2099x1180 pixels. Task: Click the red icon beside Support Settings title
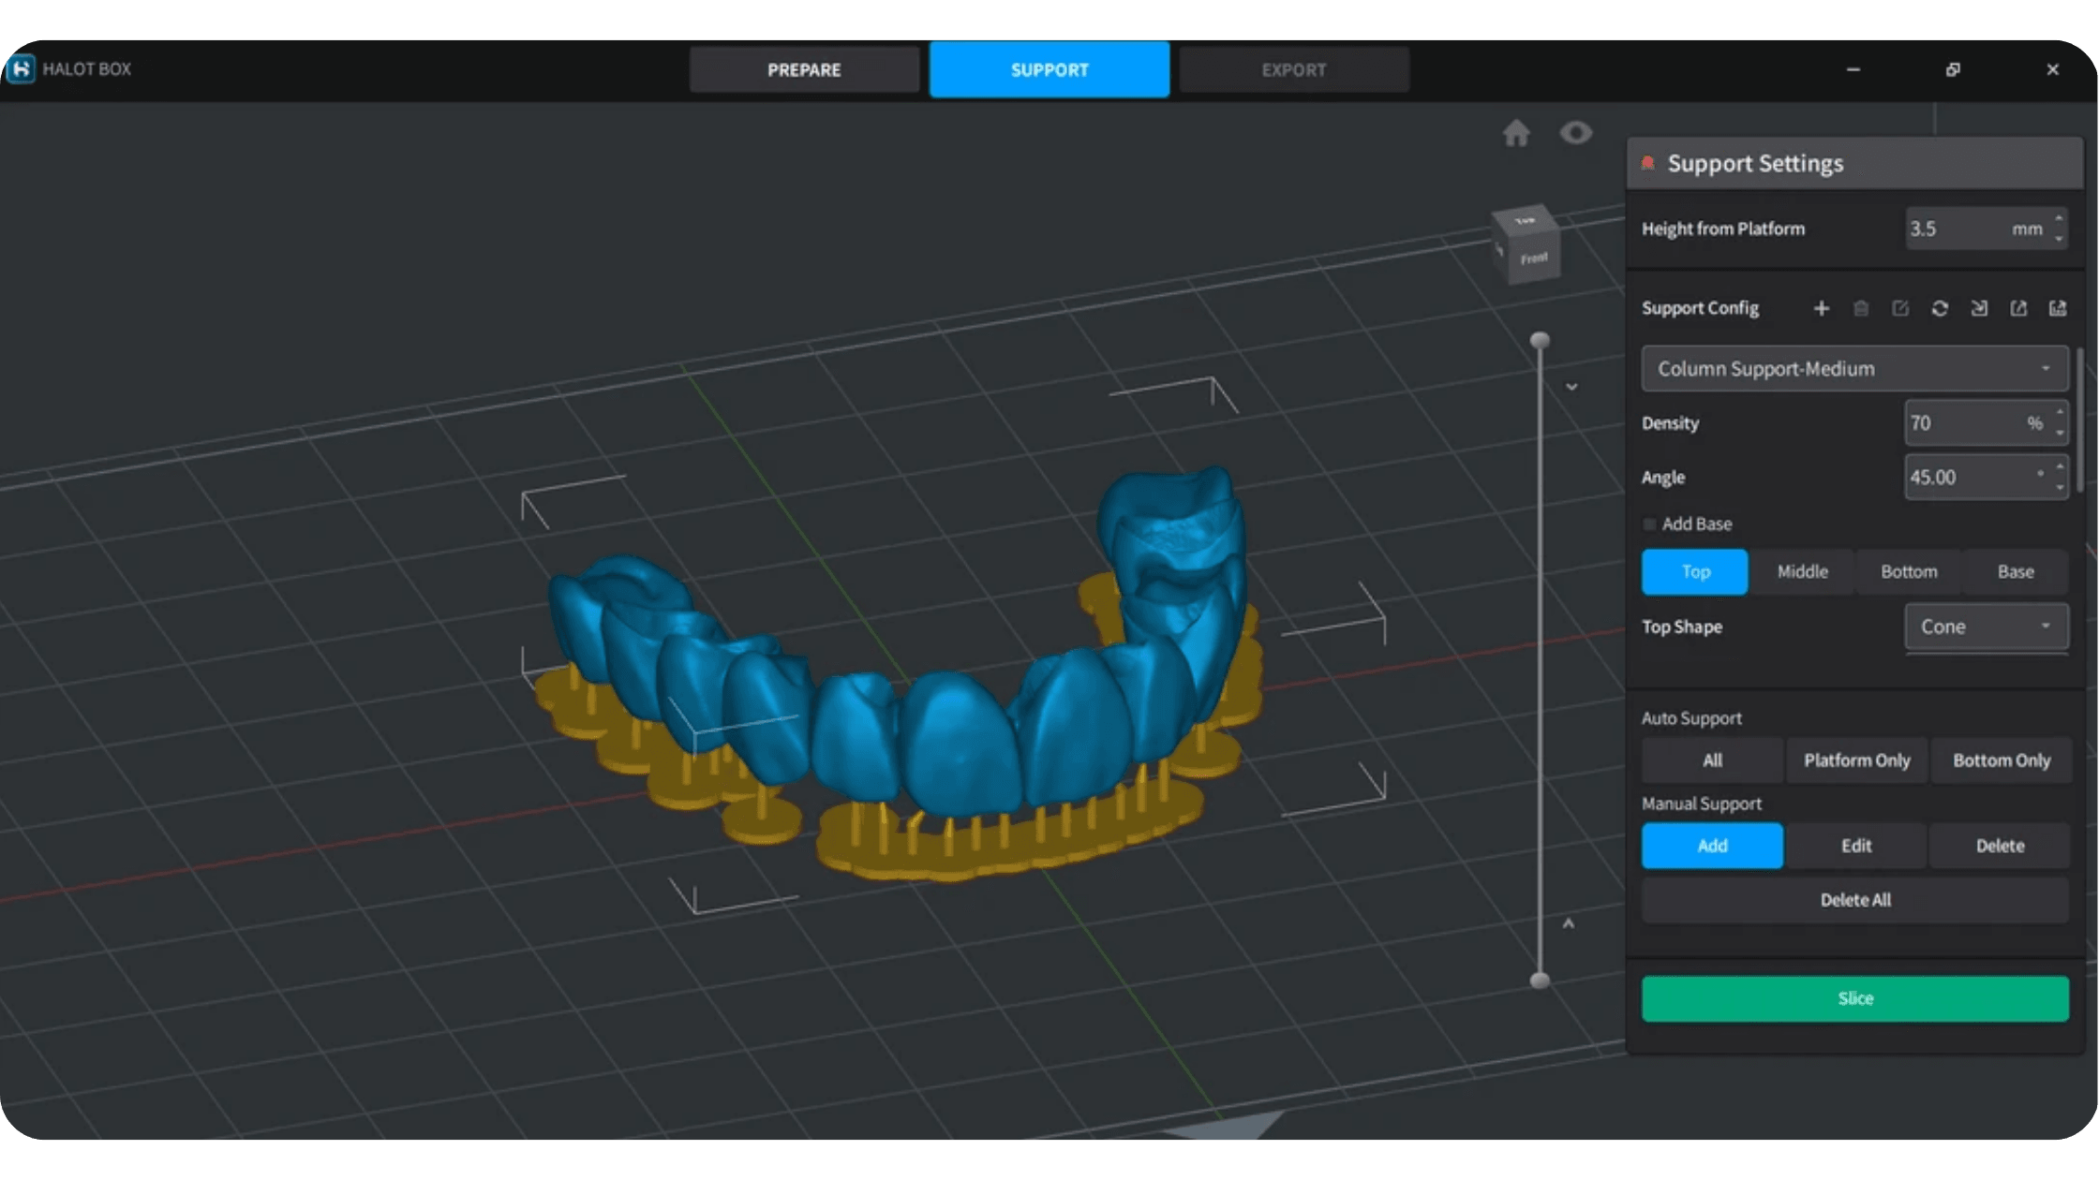tap(1647, 163)
